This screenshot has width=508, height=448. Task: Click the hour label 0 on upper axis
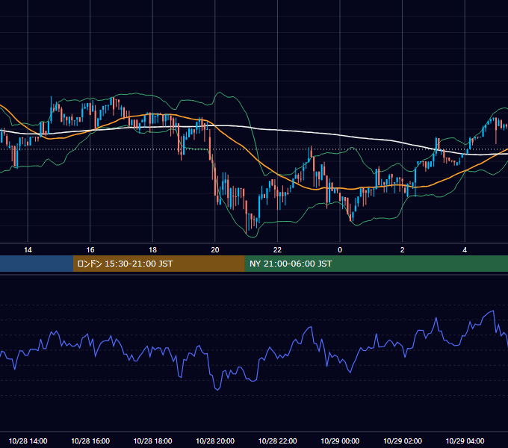click(340, 250)
